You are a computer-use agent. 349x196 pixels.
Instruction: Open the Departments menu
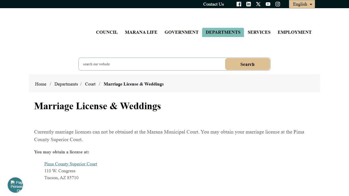pos(223,32)
